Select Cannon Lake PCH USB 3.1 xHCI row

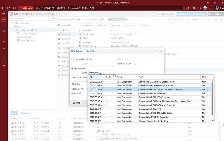150,90
